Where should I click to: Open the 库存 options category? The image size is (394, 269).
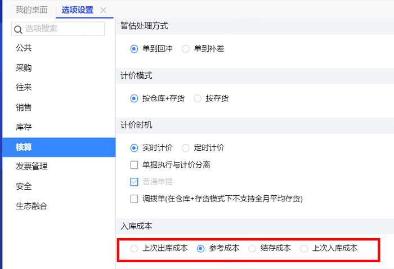(x=24, y=127)
